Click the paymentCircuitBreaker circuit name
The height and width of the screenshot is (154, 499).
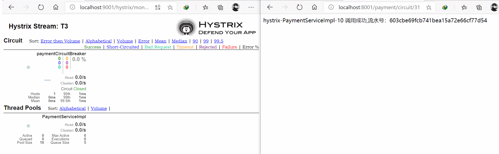61,54
